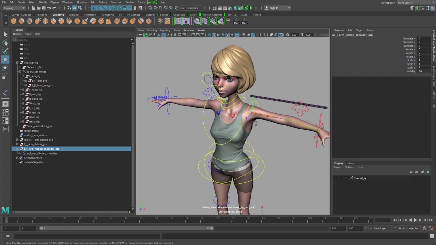
Task: Switch to four-view panel layout
Action: (x=5, y=112)
